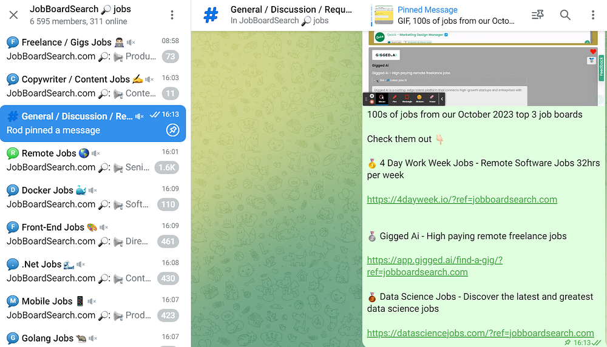Open the datasciencejobs.com link
607x347 pixels.
(480, 333)
